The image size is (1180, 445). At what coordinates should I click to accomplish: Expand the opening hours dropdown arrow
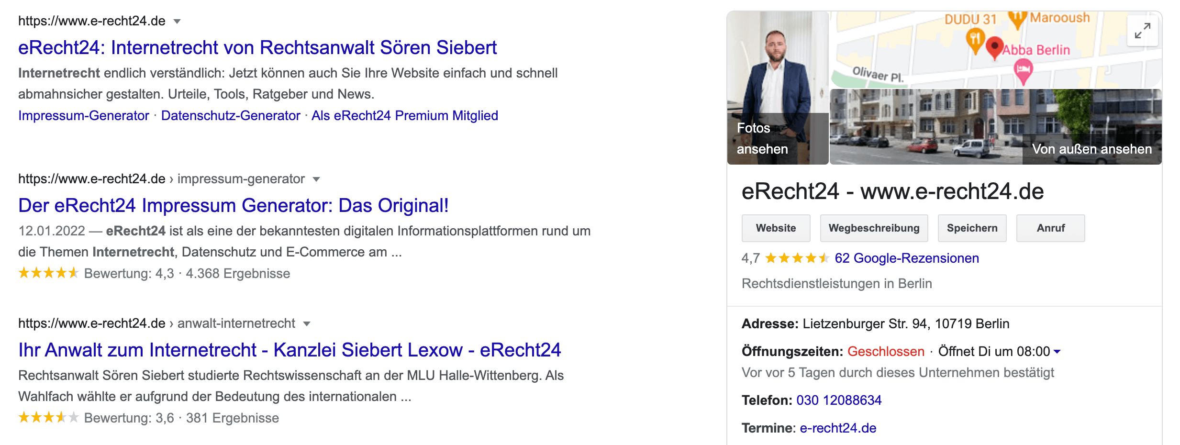(x=1057, y=352)
